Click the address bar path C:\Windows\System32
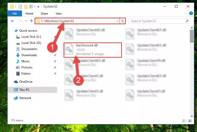197x132 pixels. 57,21
